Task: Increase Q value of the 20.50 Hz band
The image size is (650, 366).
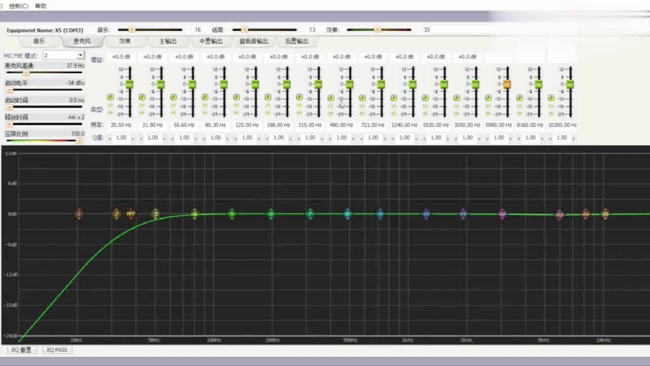Action: pos(133,138)
